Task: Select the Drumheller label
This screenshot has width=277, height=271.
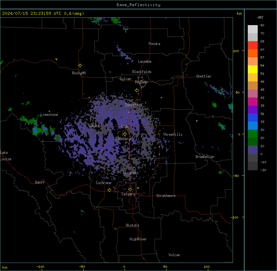Action: 205,157
